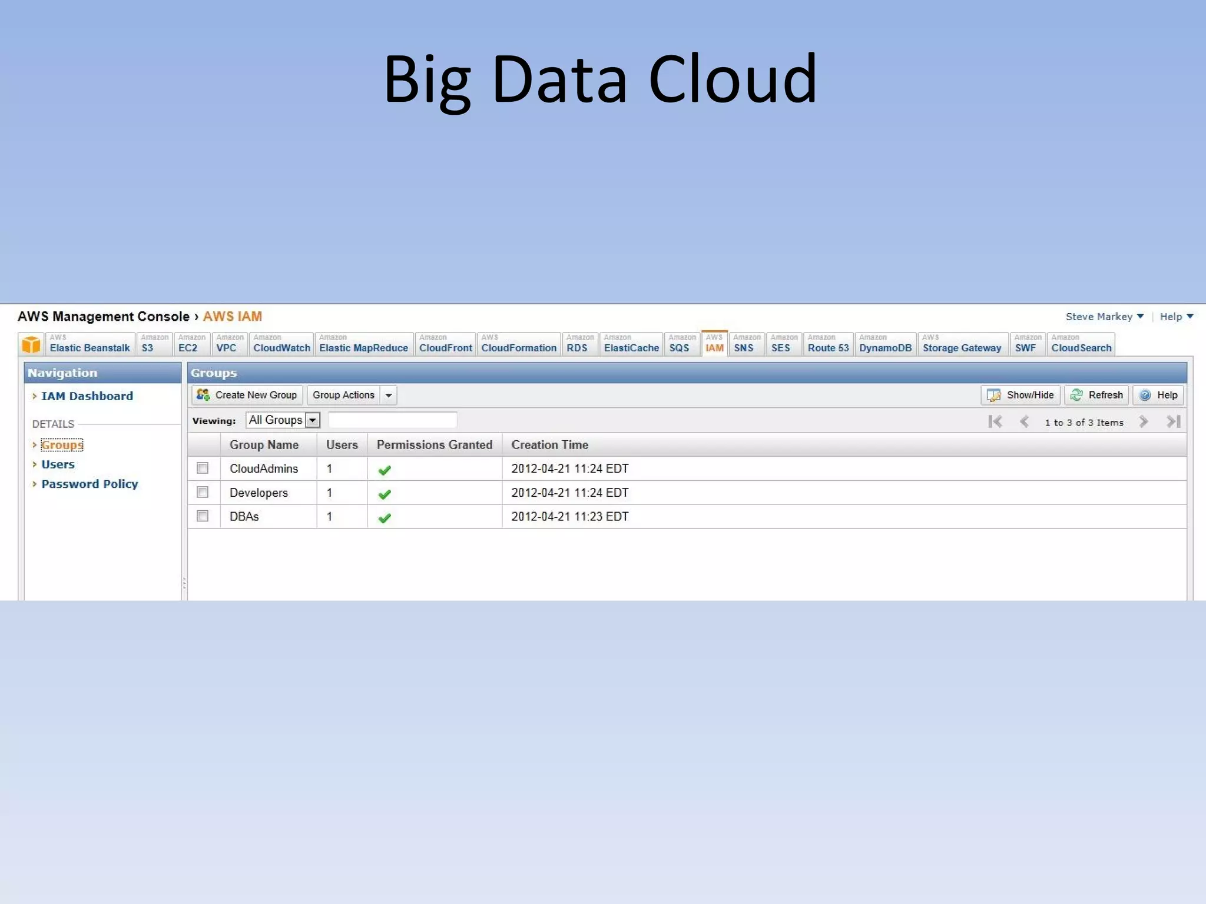The width and height of the screenshot is (1206, 904).
Task: Open the CloudFormation service tab
Action: [519, 344]
